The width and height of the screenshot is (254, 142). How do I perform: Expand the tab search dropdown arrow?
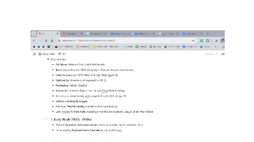click(34, 33)
